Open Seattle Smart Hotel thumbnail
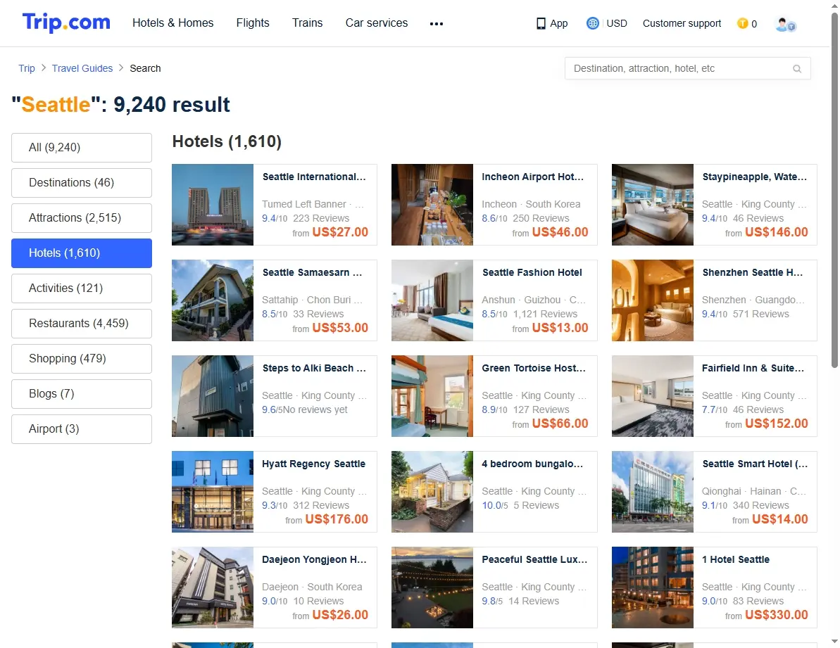 click(x=653, y=493)
